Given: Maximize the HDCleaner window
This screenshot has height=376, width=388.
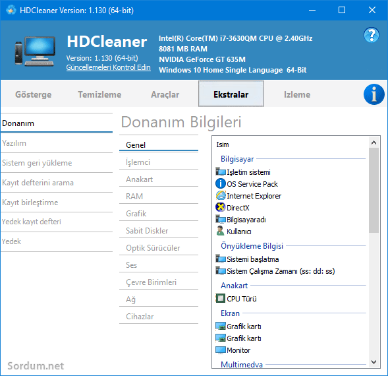Looking at the screenshot, I should pos(342,10).
